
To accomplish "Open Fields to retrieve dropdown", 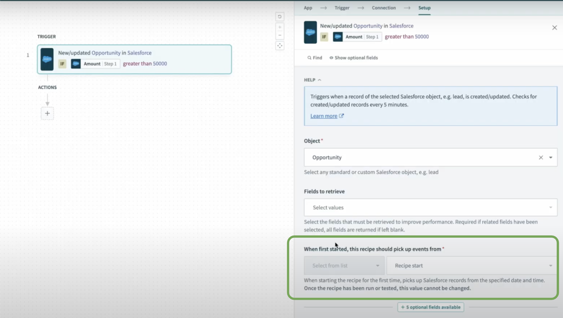I will [x=430, y=208].
